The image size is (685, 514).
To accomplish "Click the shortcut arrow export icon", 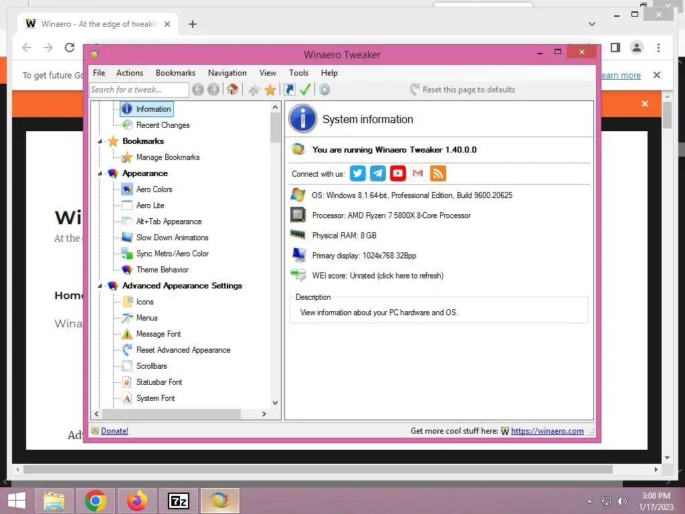I will (289, 90).
